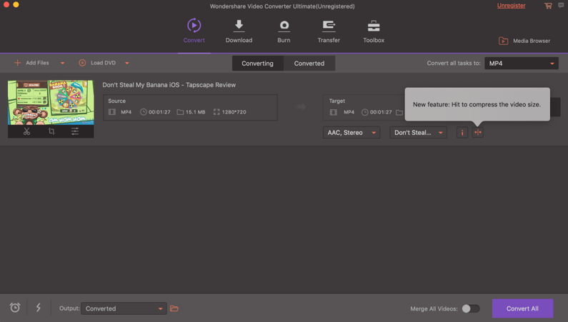Open the AAC, Stereo audio dropdown

coord(352,132)
